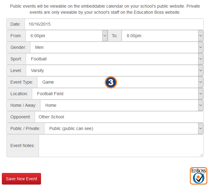This screenshot has height=187, width=211.
Task: Click the Date field label
Action: tap(16, 24)
